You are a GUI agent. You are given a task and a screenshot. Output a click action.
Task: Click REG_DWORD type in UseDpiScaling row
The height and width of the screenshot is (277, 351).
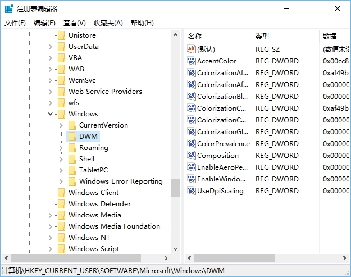click(x=277, y=191)
